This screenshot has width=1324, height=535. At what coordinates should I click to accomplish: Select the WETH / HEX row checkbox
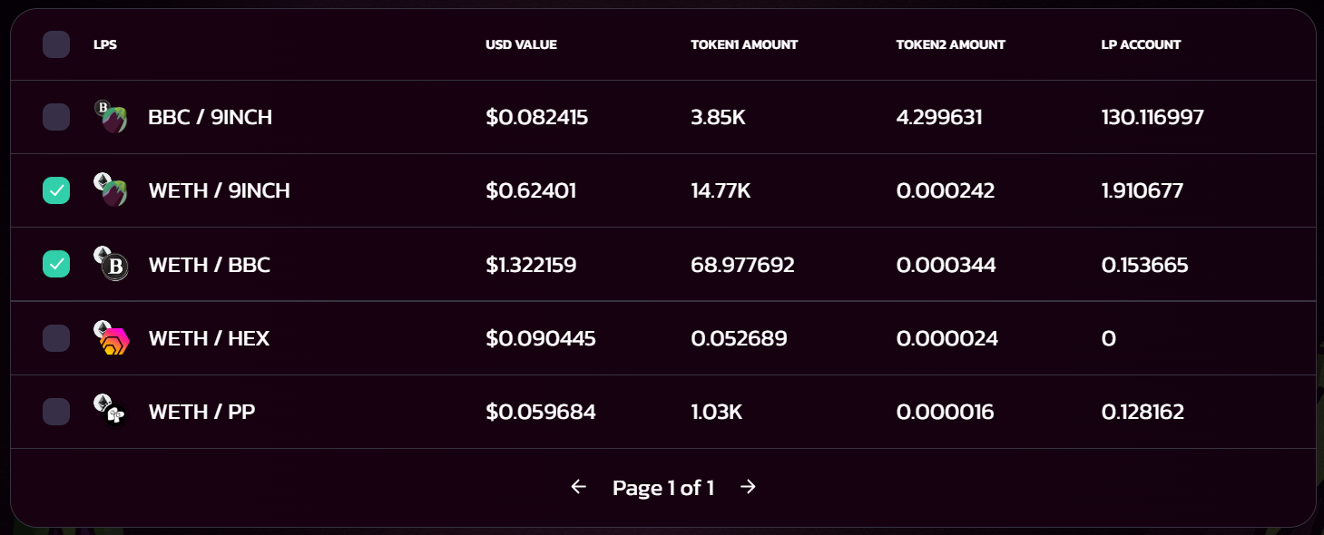tap(56, 338)
